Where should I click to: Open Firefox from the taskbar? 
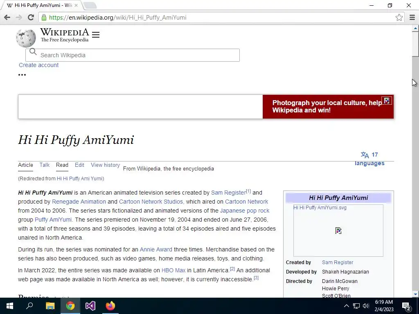coord(110,306)
